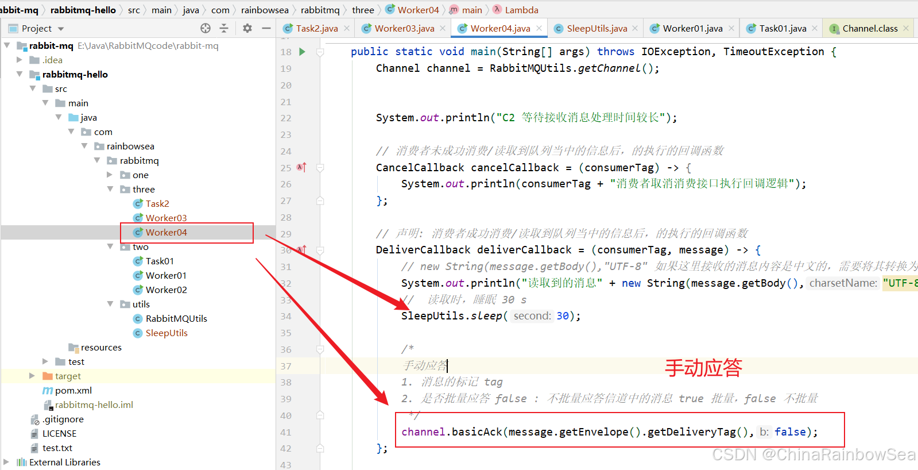Collapse the utils package
This screenshot has width=918, height=470.
point(110,303)
